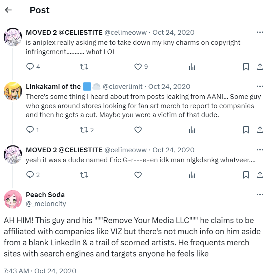
Task: Reply to the Aniplex copyright post
Action: point(30,67)
